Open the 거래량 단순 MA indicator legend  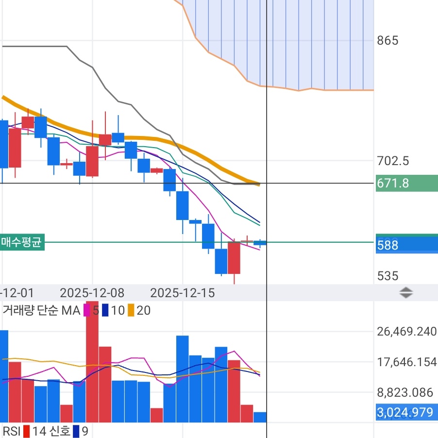point(41,310)
